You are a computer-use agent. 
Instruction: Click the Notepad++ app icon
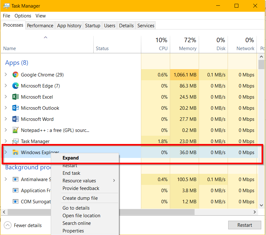[x=16, y=130]
